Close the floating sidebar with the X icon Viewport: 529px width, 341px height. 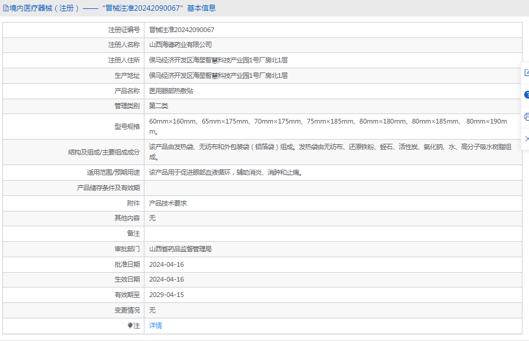[526, 138]
